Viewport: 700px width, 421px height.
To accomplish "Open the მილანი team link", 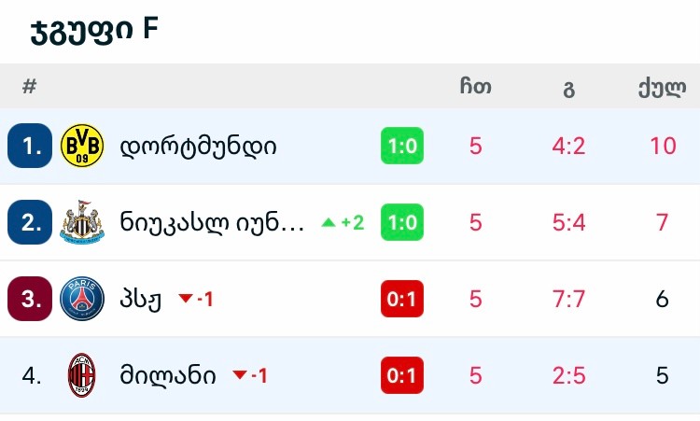I will click(x=168, y=376).
